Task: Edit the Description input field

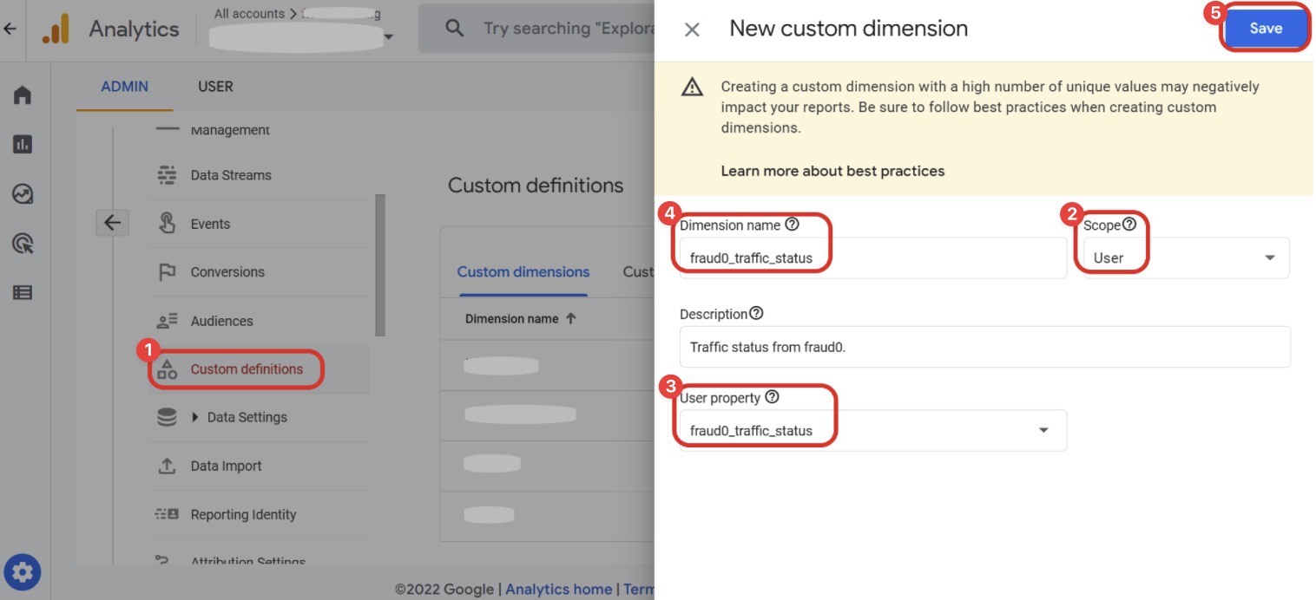Action: (984, 346)
